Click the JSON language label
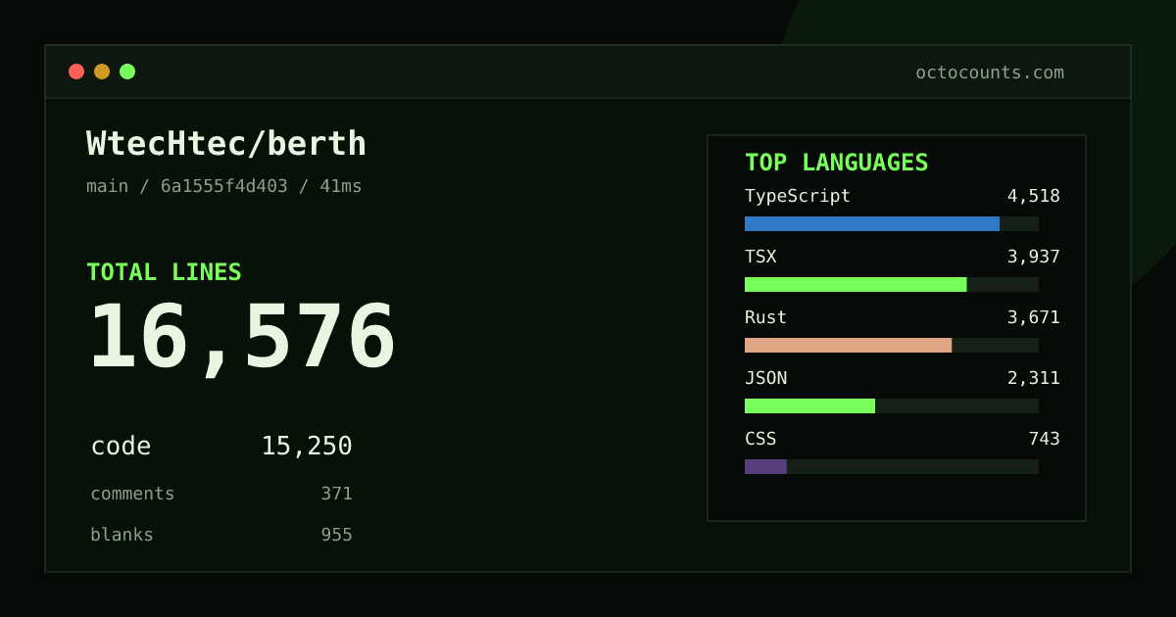The height and width of the screenshot is (617, 1176). (765, 378)
